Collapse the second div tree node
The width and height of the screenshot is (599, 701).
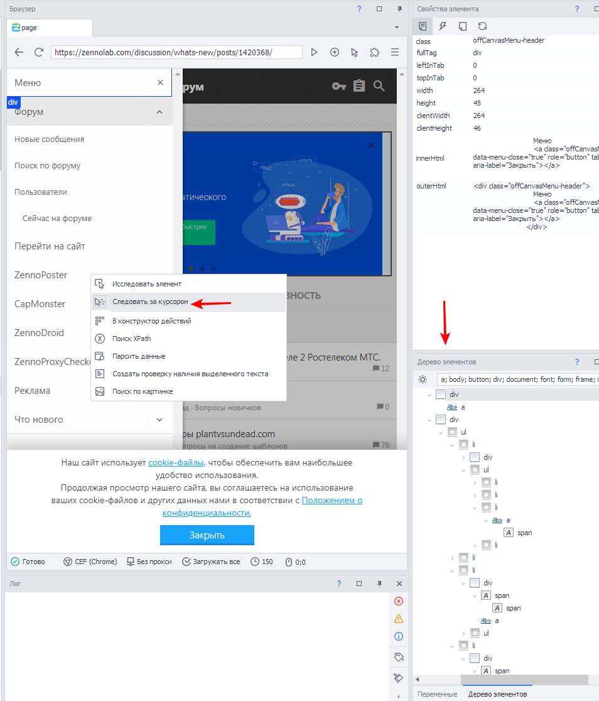point(429,420)
